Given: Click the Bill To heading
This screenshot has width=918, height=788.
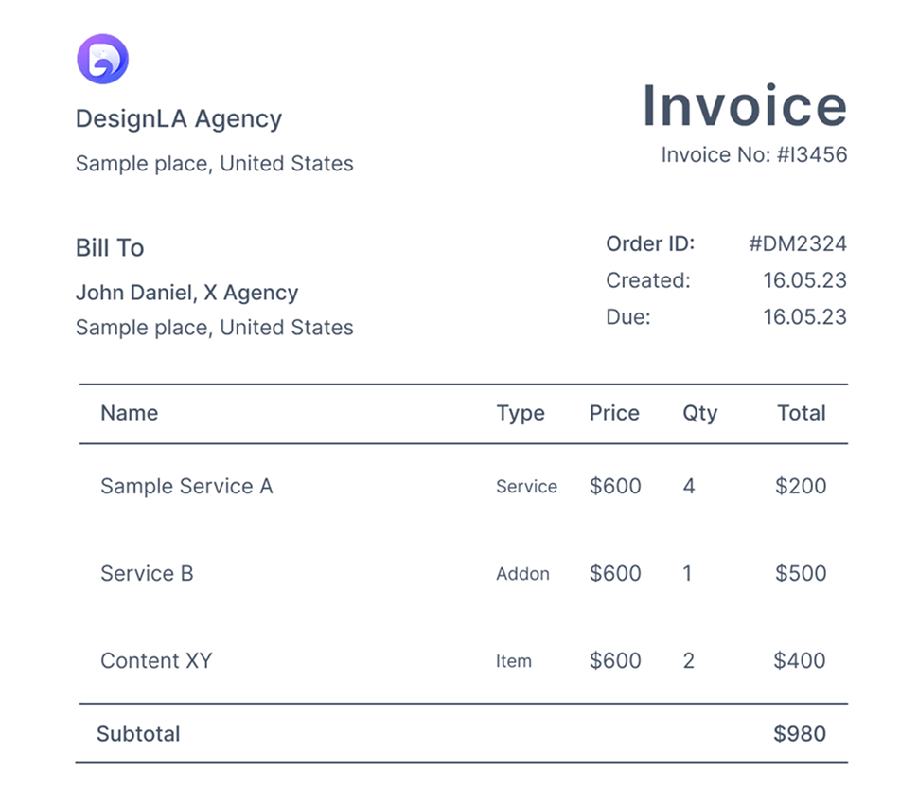Looking at the screenshot, I should point(110,248).
